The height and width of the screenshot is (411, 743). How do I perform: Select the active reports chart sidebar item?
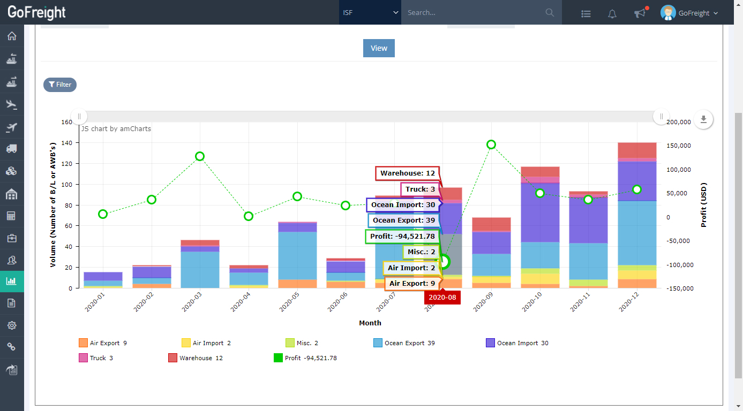[x=12, y=280]
